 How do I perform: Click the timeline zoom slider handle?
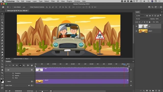pos(42,91)
